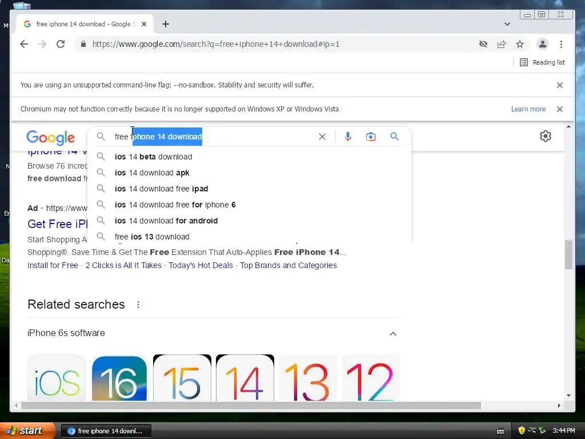Image resolution: width=585 pixels, height=439 pixels.
Task: Open the tab search dropdown arrow
Action: pos(507,24)
